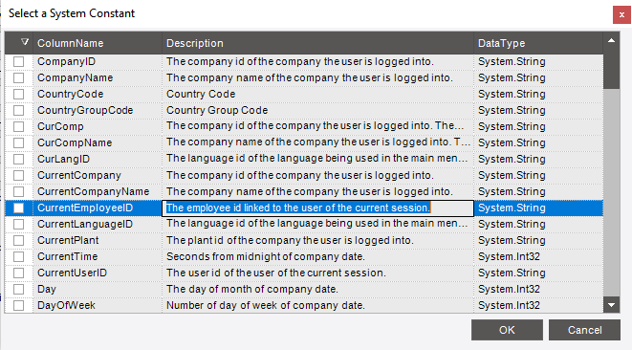Click the 'Country Code' description cell
Screen dimensions: 632x350
317,94
